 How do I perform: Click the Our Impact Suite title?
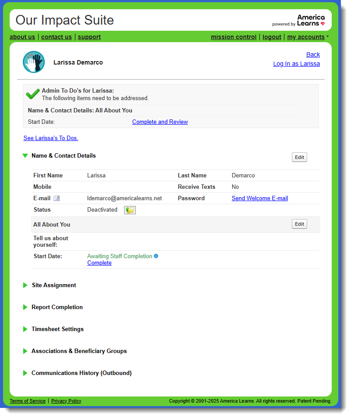click(x=65, y=20)
